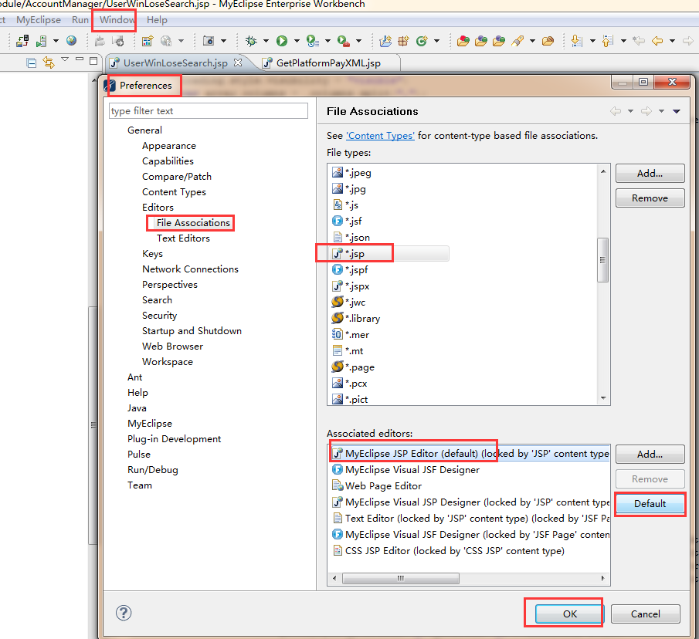Click the green Run button icon
This screenshot has height=639, width=699.
tap(282, 41)
